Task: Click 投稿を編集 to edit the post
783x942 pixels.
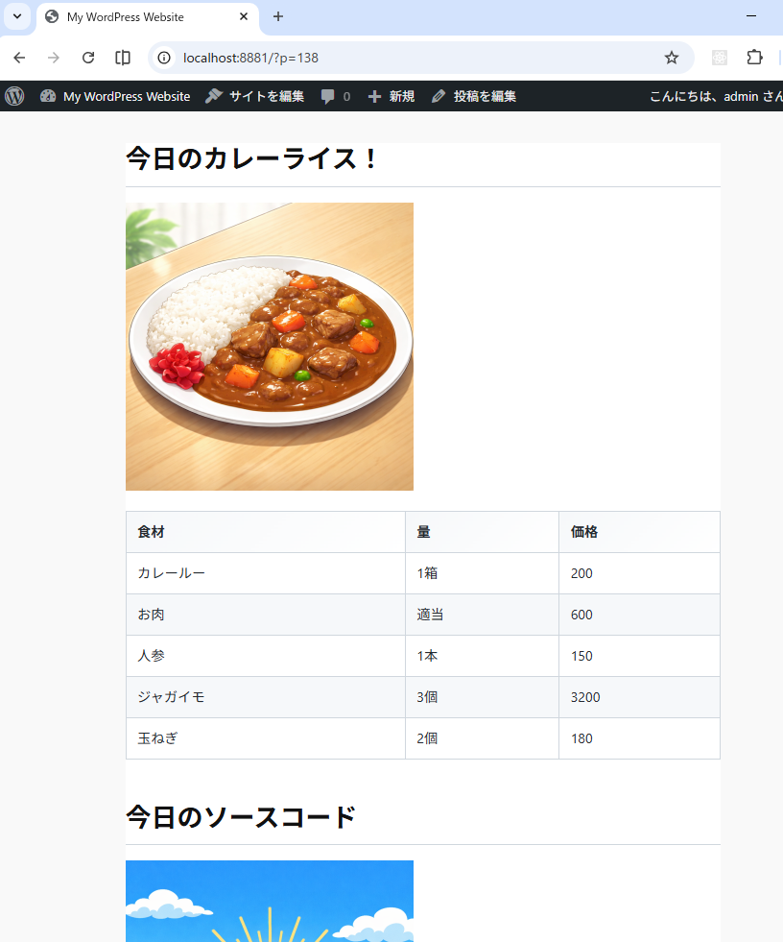Action: point(474,96)
